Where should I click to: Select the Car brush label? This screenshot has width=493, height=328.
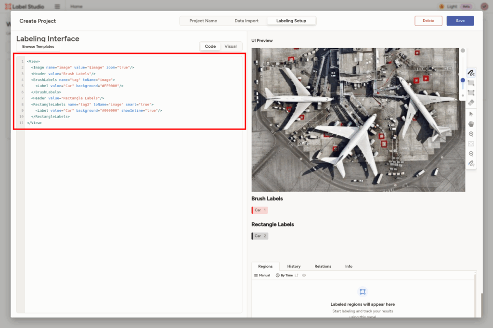pos(259,210)
